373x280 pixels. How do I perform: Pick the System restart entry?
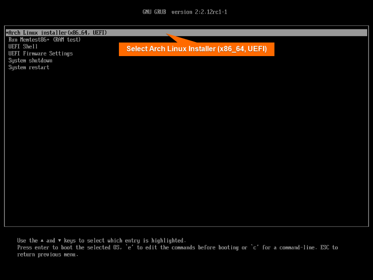click(29, 67)
